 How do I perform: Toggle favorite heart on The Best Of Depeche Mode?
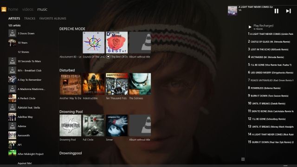click(x=108, y=57)
